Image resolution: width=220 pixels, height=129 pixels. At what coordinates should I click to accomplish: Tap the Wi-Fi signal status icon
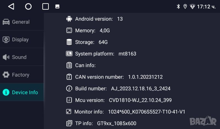tap(193, 7)
